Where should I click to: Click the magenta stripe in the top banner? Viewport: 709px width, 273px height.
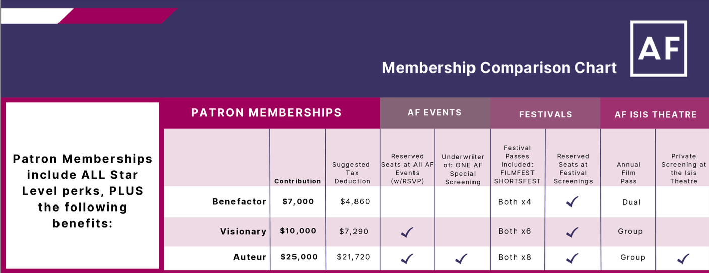point(119,16)
